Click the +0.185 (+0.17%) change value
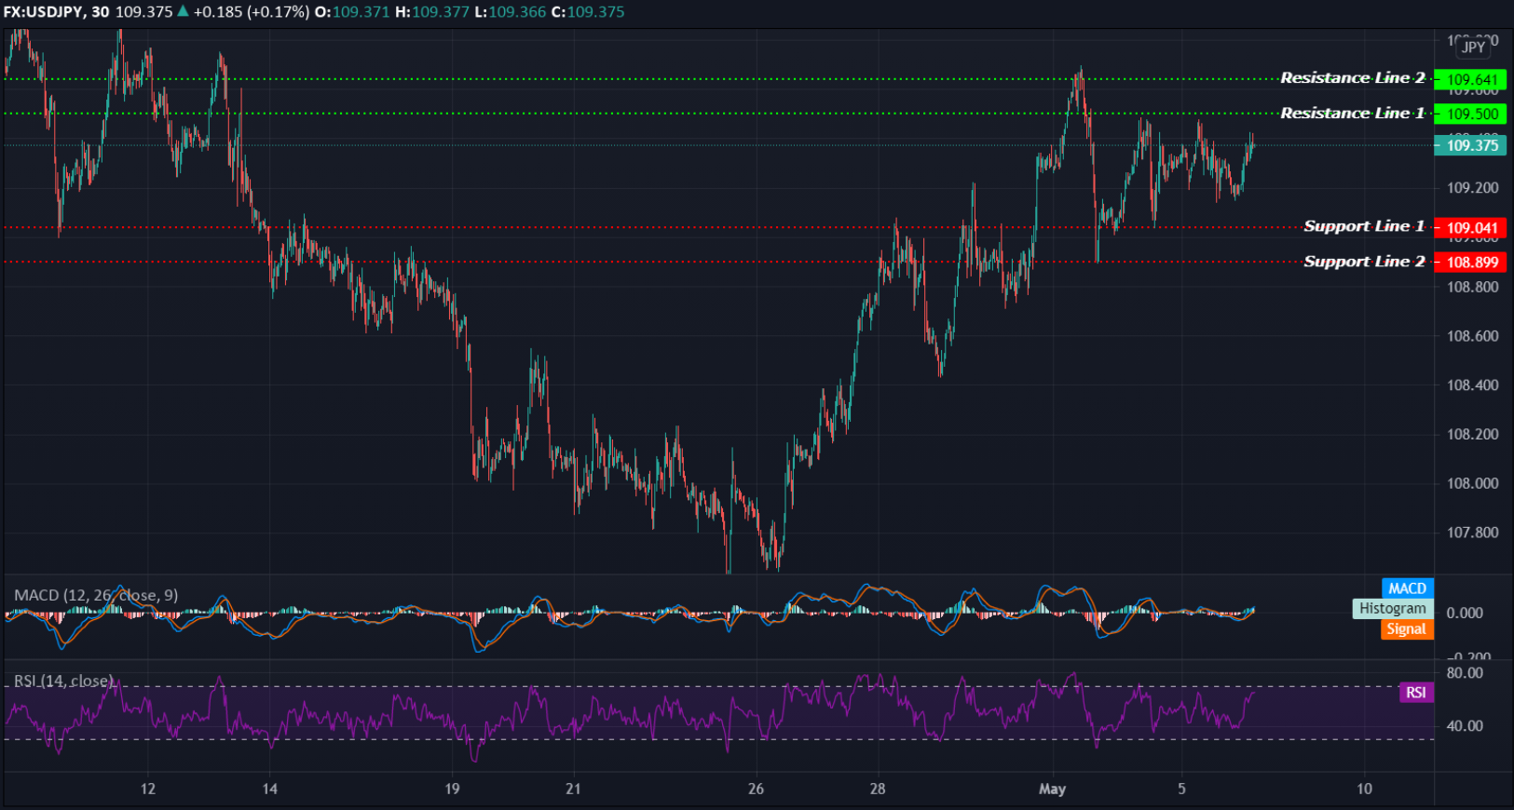The image size is (1514, 810). pos(252,12)
